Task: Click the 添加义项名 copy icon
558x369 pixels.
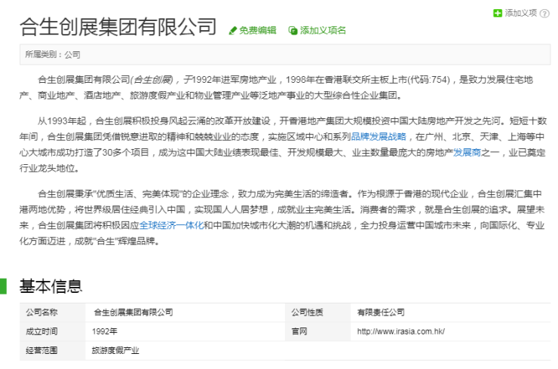Action: pos(293,31)
